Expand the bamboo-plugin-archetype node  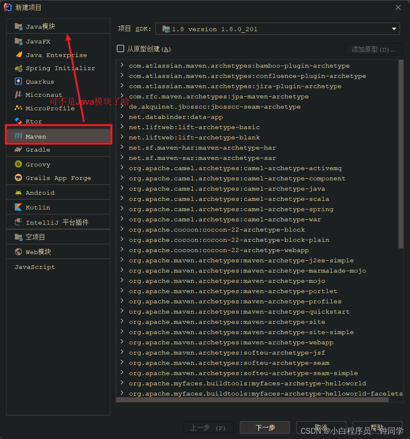[122, 65]
